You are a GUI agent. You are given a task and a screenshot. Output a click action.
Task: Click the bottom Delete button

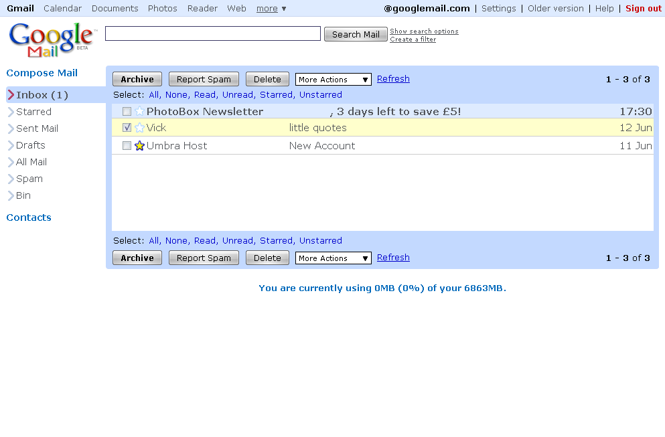click(x=267, y=258)
